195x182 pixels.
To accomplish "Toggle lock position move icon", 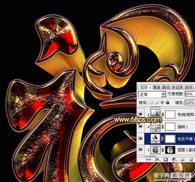I will 162,102.
